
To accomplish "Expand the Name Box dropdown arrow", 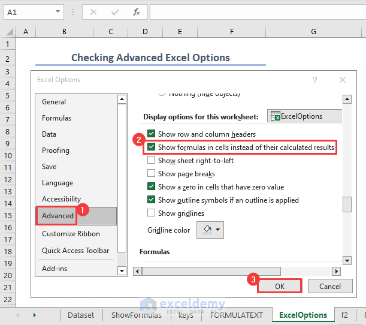I will [58, 11].
